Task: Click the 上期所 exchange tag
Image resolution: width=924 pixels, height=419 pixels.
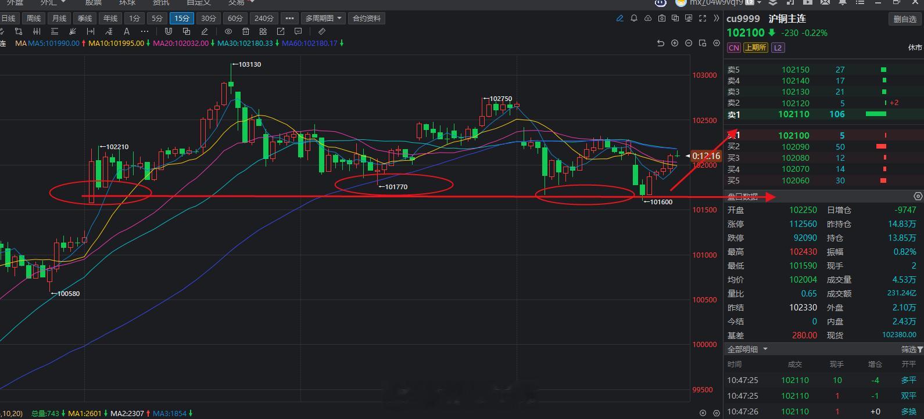Action: 755,48
